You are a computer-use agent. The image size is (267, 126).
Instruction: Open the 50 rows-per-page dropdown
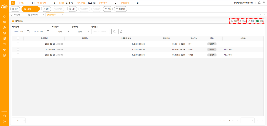19,120
